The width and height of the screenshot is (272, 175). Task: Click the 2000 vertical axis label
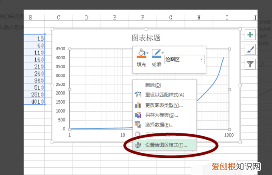60,93
